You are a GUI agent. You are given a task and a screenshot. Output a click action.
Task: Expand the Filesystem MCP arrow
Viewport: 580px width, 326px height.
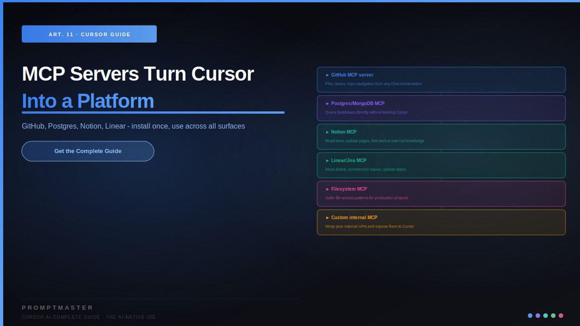tap(327, 189)
